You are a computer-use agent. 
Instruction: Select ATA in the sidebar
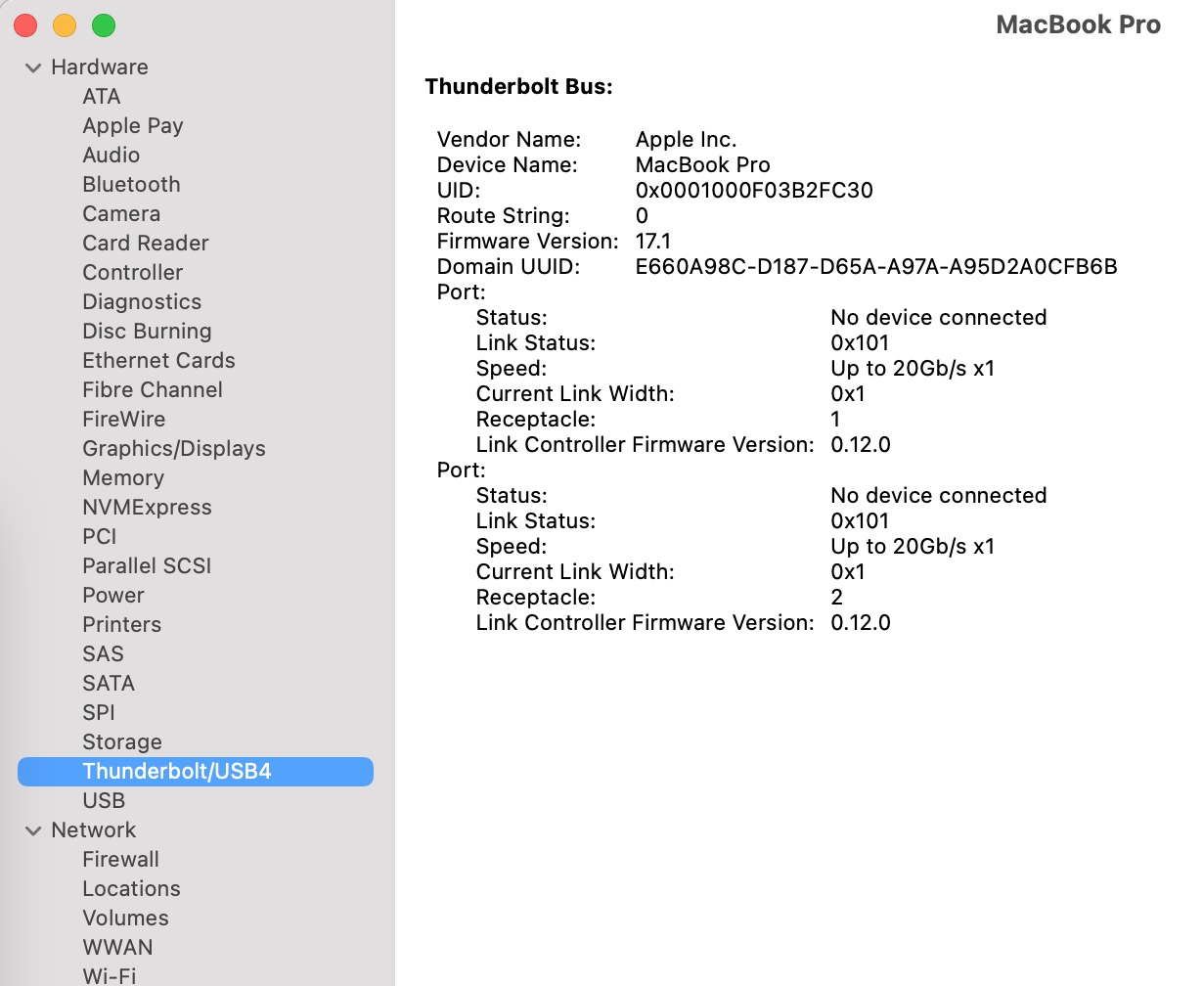point(102,97)
